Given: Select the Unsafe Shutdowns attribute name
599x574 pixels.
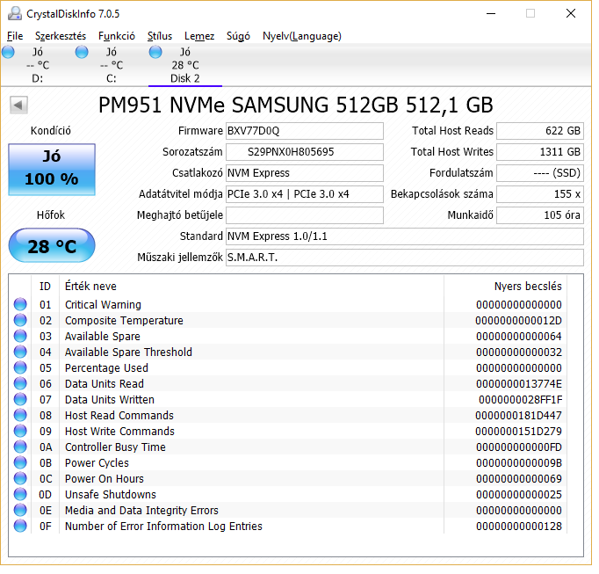Looking at the screenshot, I should click(x=111, y=495).
